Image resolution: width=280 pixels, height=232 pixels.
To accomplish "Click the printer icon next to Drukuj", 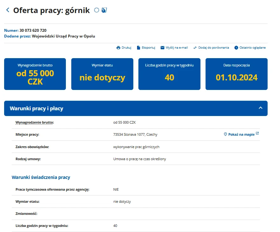I will 118,47.
